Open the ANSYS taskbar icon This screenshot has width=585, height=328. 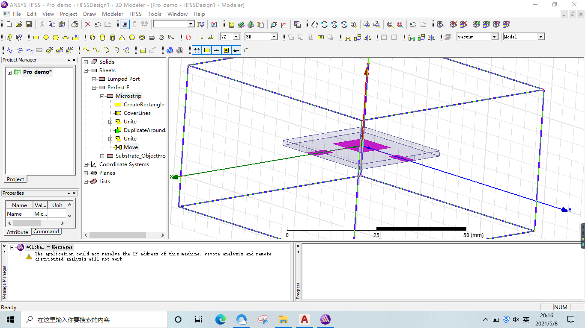tap(325, 319)
